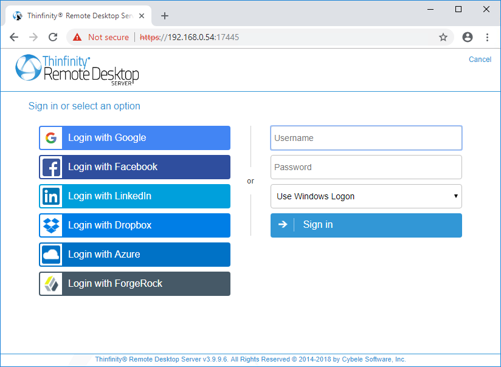Click the Not secure warning icon
Image resolution: width=501 pixels, height=367 pixels.
77,37
